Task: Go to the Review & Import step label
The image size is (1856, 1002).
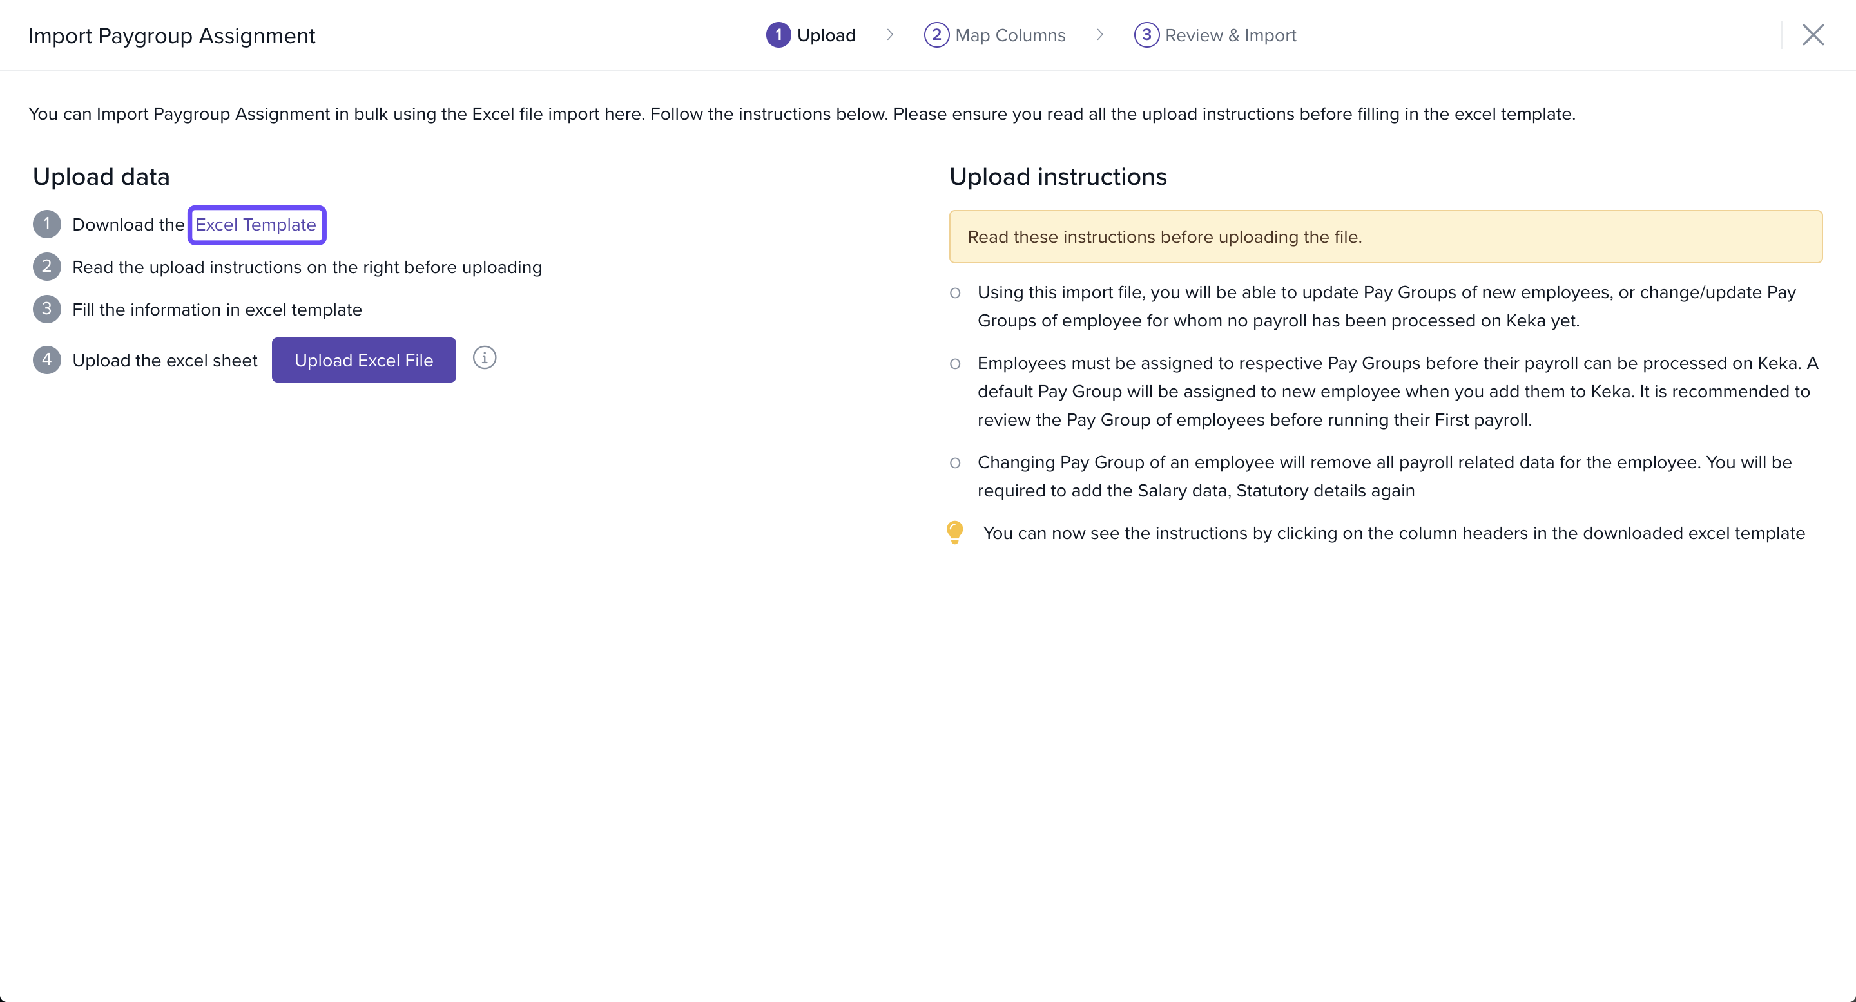Action: pyautogui.click(x=1231, y=35)
